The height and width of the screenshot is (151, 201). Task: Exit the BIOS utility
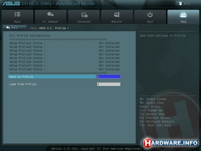pyautogui.click(x=187, y=4)
